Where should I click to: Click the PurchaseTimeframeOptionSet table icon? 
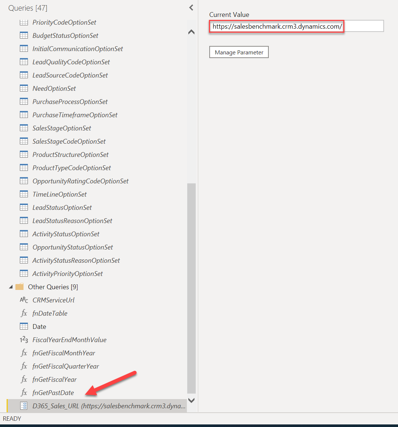point(23,115)
